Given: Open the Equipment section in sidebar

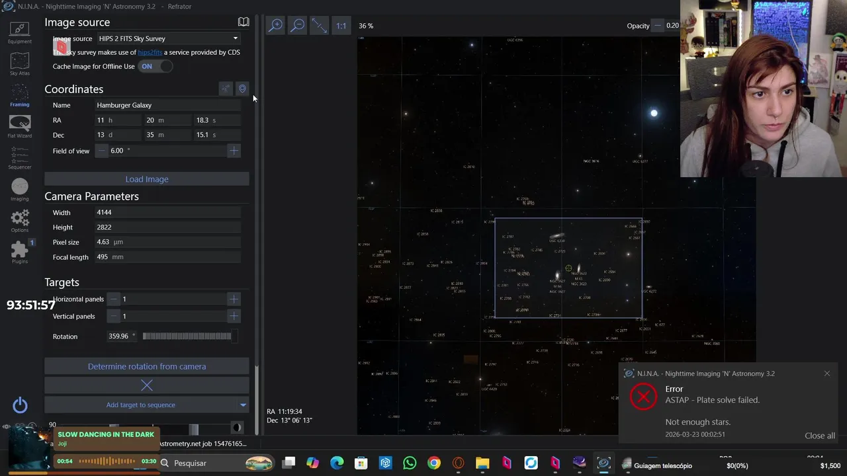Looking at the screenshot, I should click(x=20, y=32).
